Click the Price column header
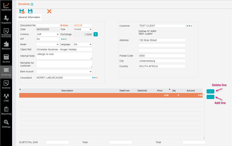 (x=160, y=91)
